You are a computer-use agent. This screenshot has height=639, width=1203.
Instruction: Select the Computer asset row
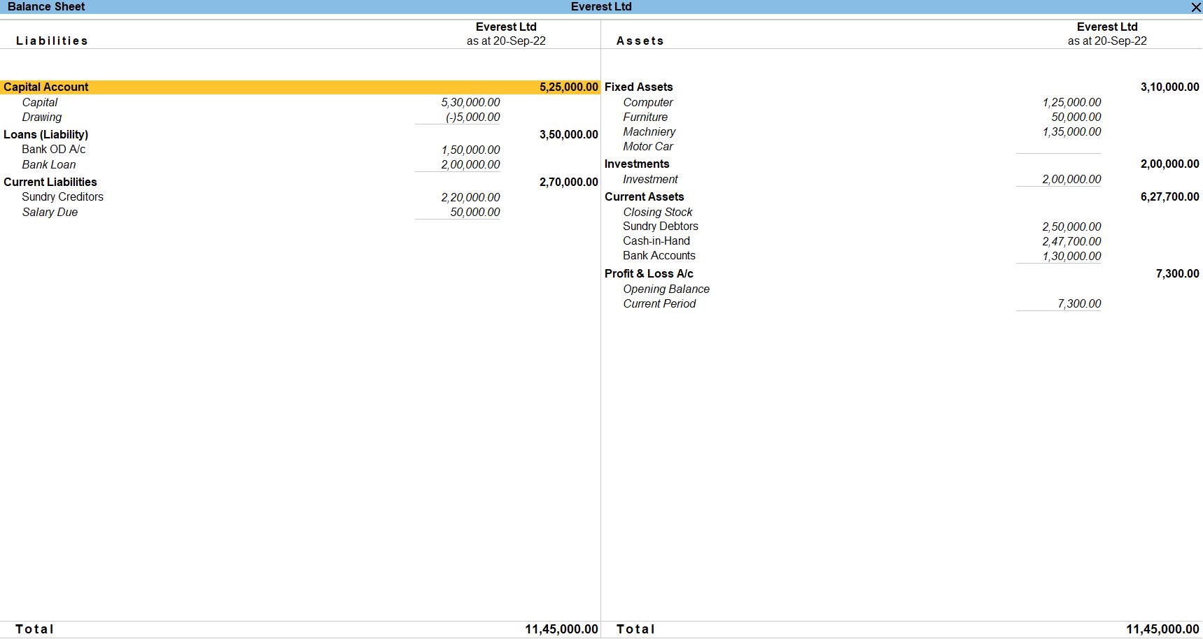648,103
